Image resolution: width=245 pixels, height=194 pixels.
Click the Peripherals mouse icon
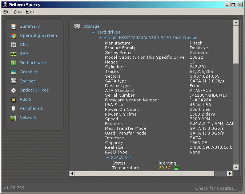point(13,108)
